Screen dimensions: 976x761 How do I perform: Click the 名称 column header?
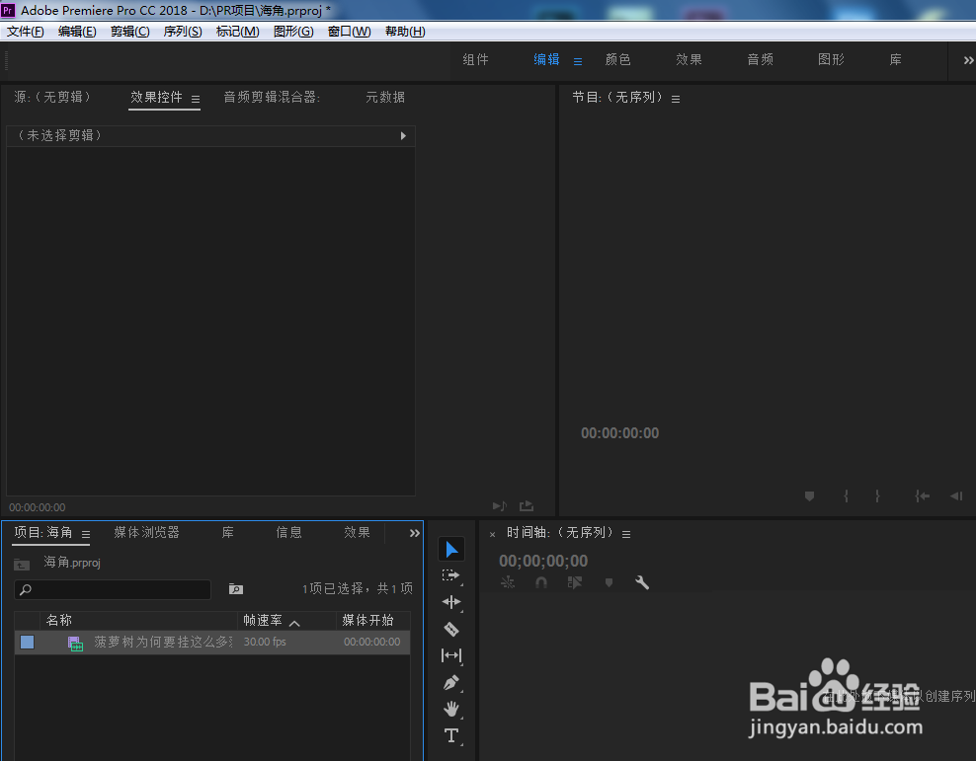[x=59, y=620]
